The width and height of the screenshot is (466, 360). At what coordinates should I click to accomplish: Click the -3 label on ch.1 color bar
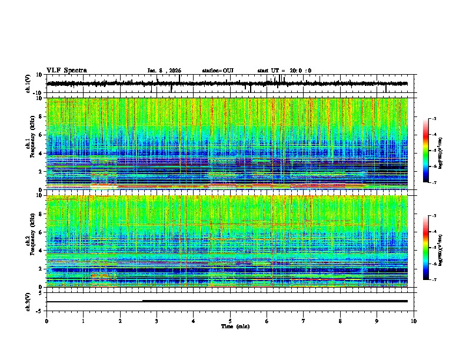click(x=434, y=118)
